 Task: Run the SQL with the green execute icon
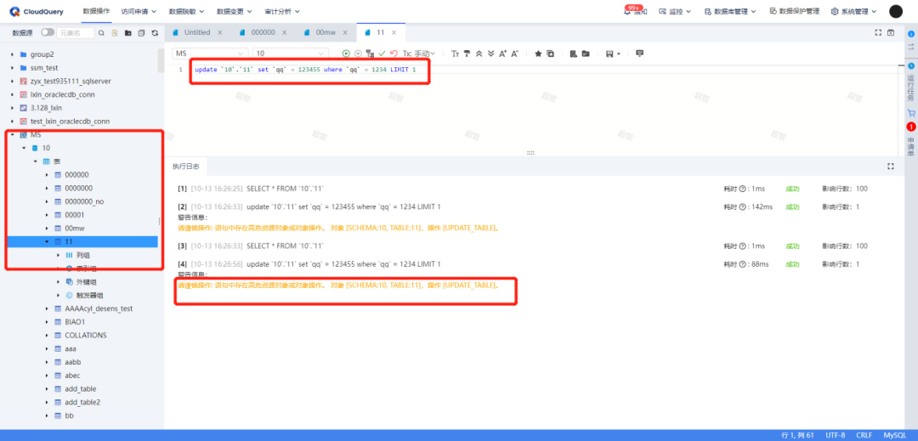tap(346, 54)
